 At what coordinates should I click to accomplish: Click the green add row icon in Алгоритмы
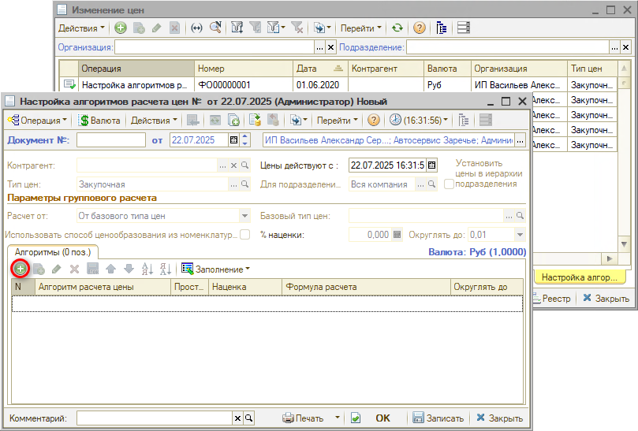[20, 269]
